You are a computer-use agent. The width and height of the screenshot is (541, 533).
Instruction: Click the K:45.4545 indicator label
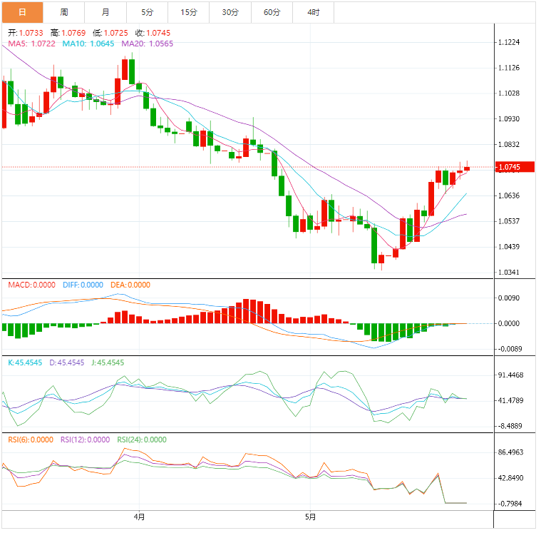pos(25,362)
